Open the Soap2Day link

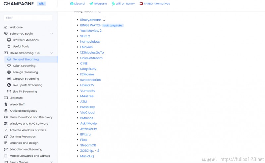pos(88,69)
